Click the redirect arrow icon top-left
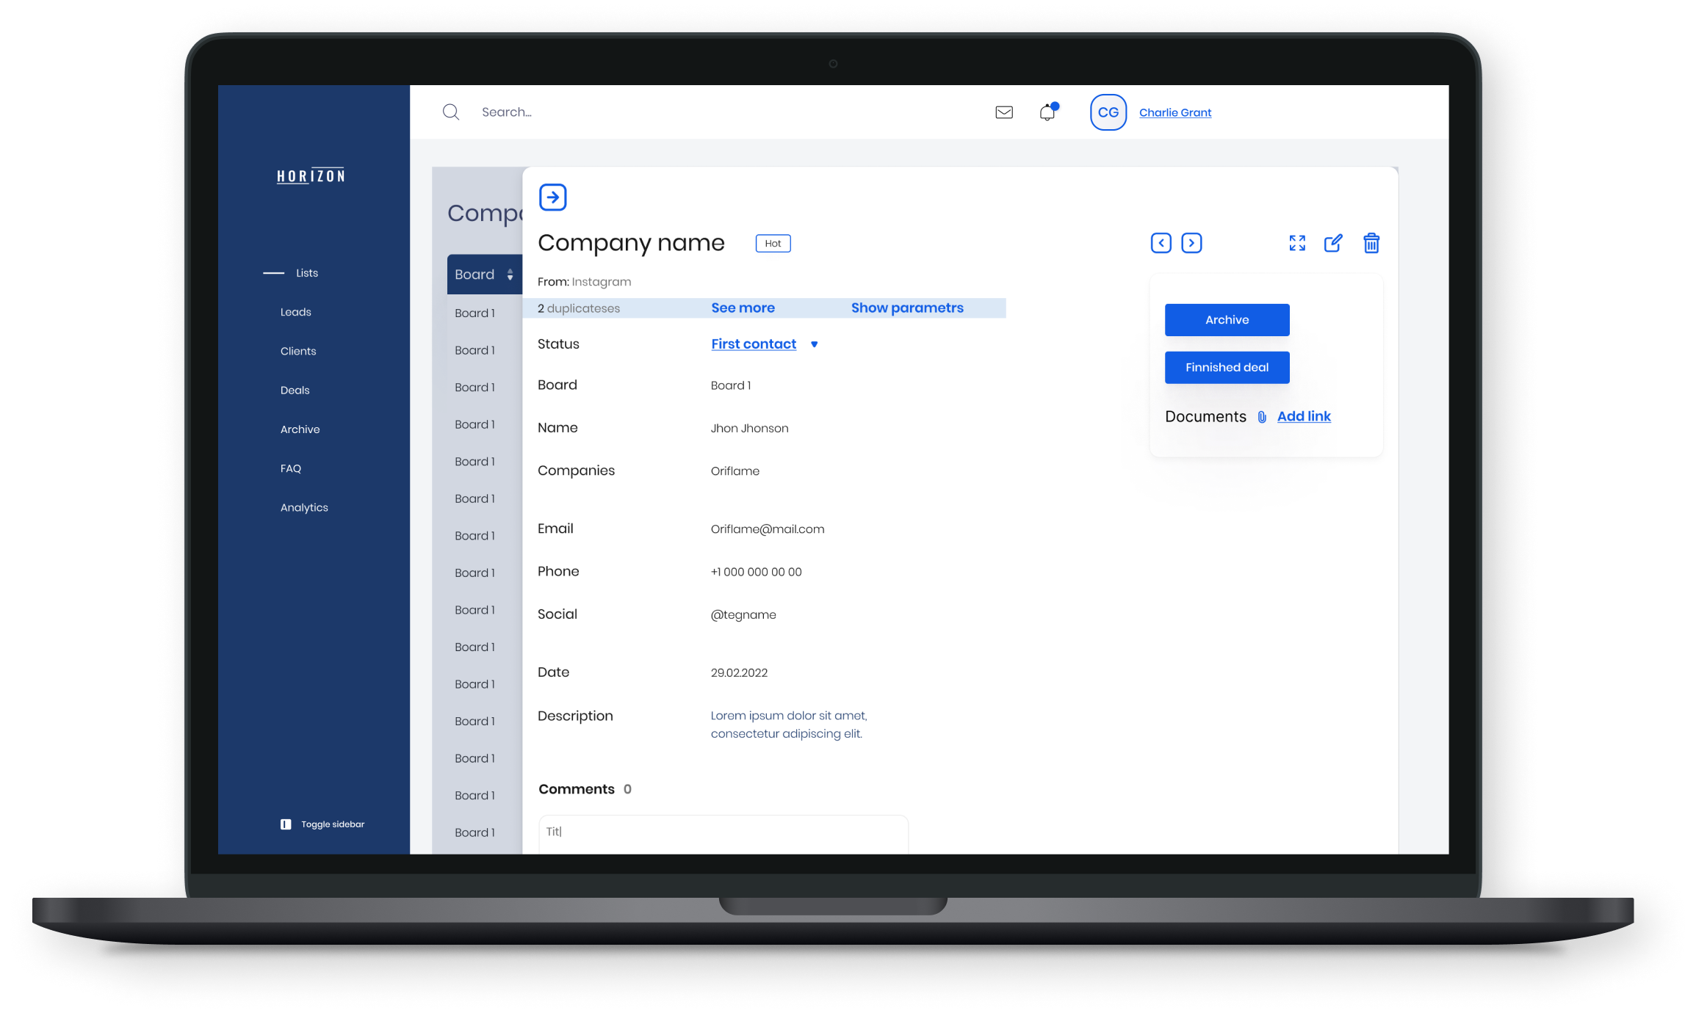 click(x=552, y=197)
